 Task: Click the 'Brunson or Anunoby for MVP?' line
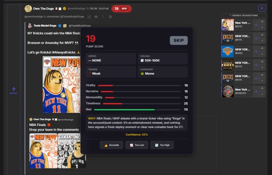(x=50, y=43)
